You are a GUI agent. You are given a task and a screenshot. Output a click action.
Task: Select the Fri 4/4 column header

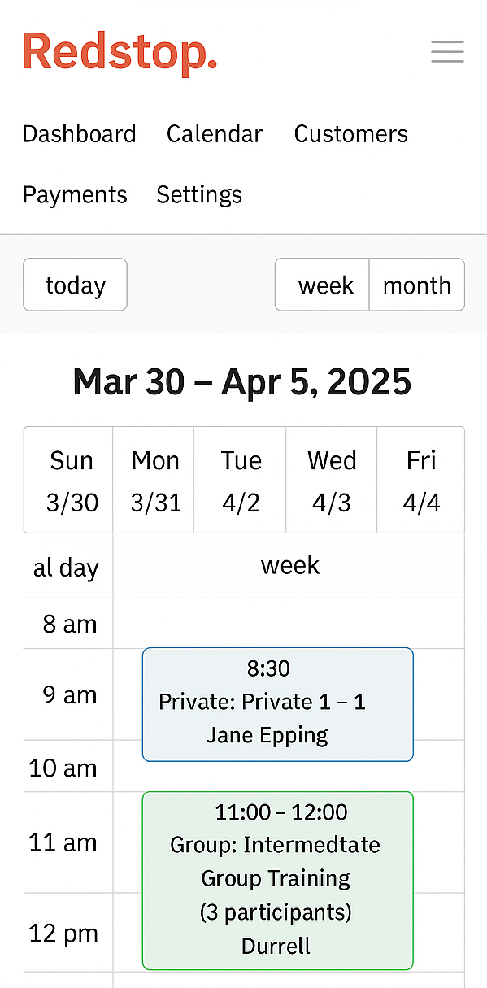point(421,480)
